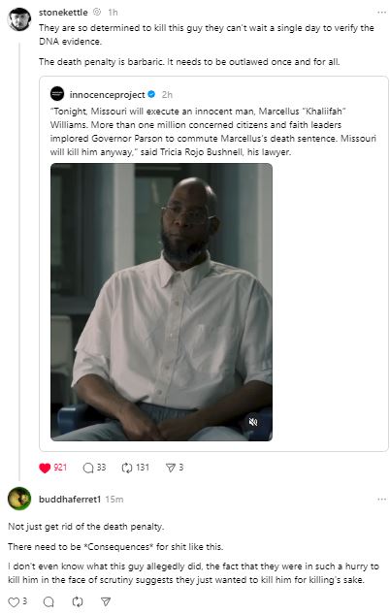Screen dimensions: 390x615
Task: Like buddhaferret1's reply with heart icon
Action: (x=14, y=602)
